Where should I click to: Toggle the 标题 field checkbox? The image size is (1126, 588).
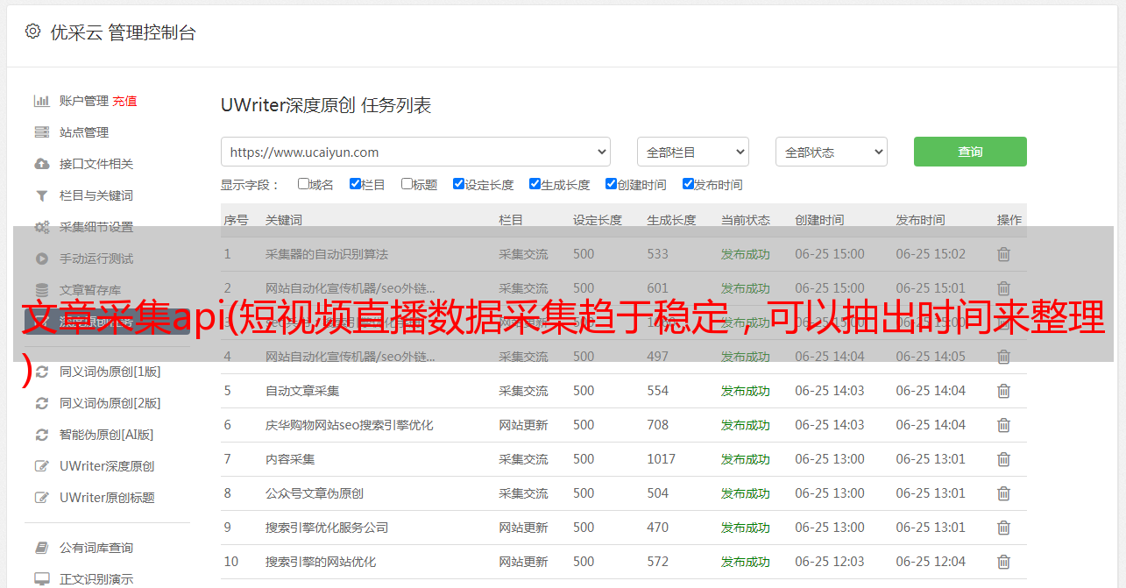(407, 184)
